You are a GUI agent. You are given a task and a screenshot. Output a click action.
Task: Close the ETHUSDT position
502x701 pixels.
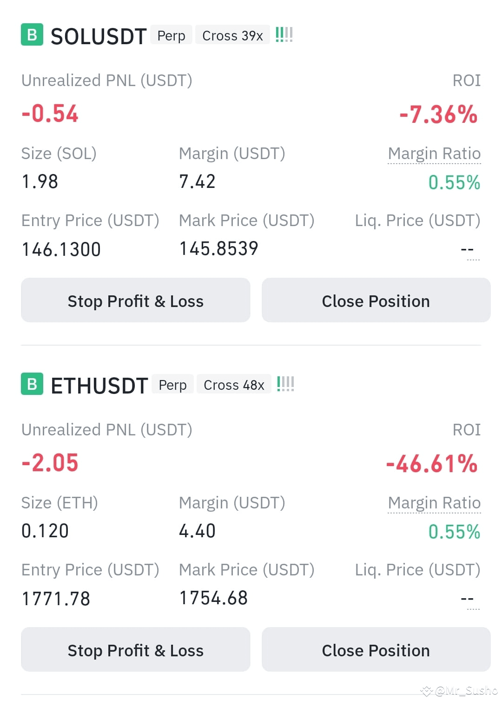point(376,650)
